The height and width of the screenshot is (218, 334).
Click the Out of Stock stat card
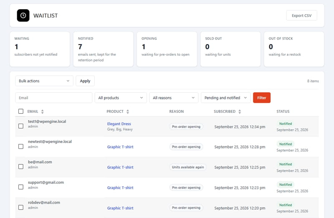click(294, 49)
